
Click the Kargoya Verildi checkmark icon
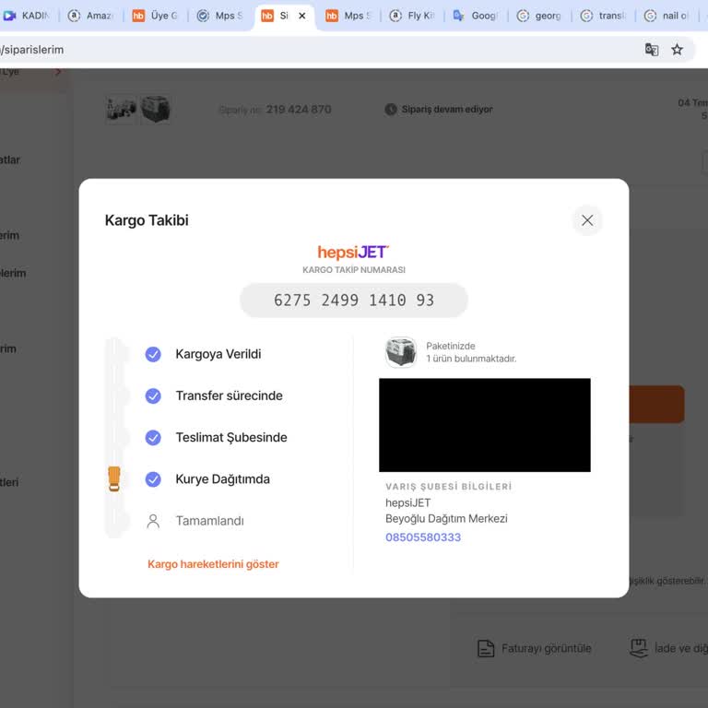pos(153,354)
